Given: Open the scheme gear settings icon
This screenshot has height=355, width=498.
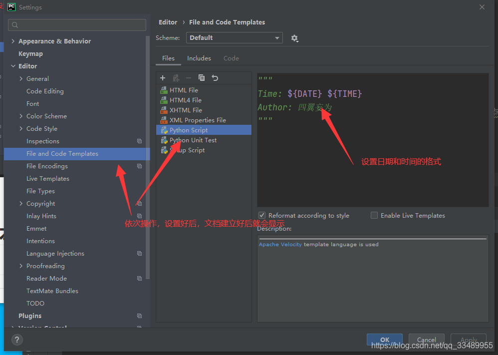Looking at the screenshot, I should pyautogui.click(x=294, y=38).
